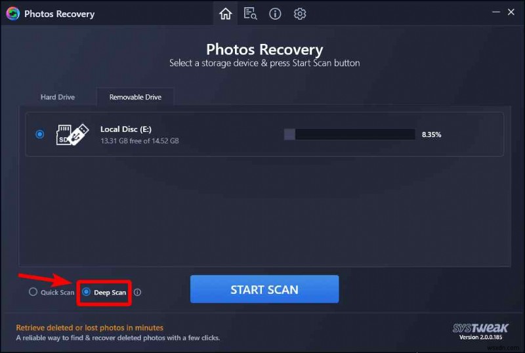Switch to the Removable Drive tab
The image size is (525, 353).
pos(135,97)
